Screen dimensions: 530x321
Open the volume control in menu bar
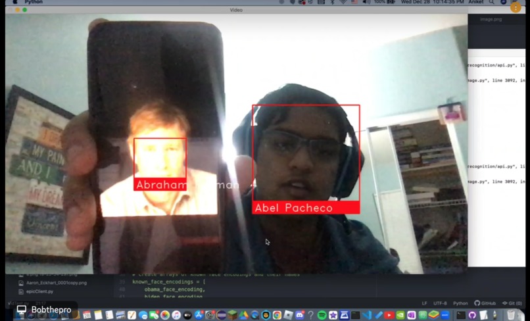pos(366,2)
